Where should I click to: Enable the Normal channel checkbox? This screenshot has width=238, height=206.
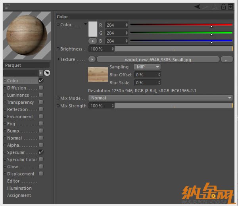point(41,138)
